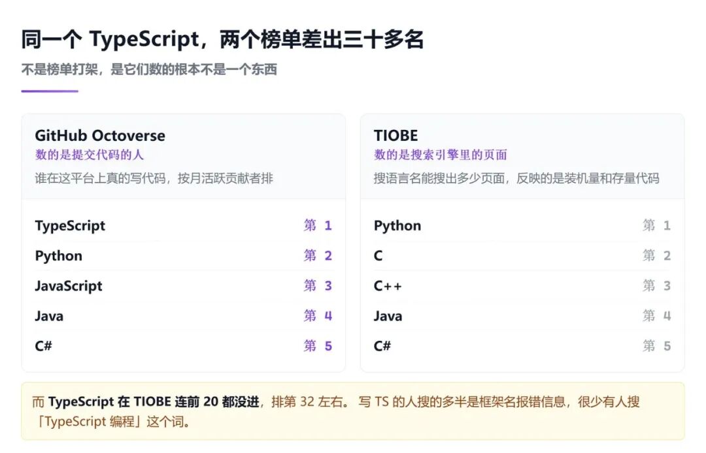Viewport: 706px width, 453px height.
Task: Click rank '第 1' beside TIOBE Python
Action: pos(657,225)
